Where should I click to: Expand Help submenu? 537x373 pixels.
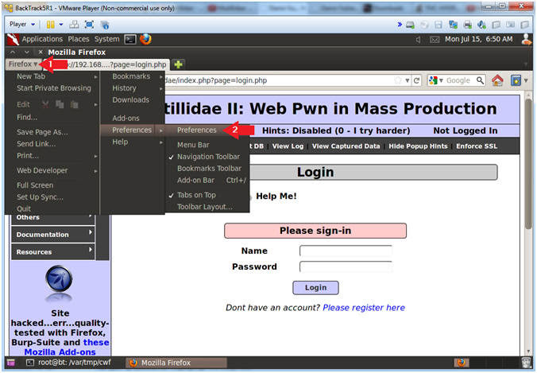click(x=133, y=142)
